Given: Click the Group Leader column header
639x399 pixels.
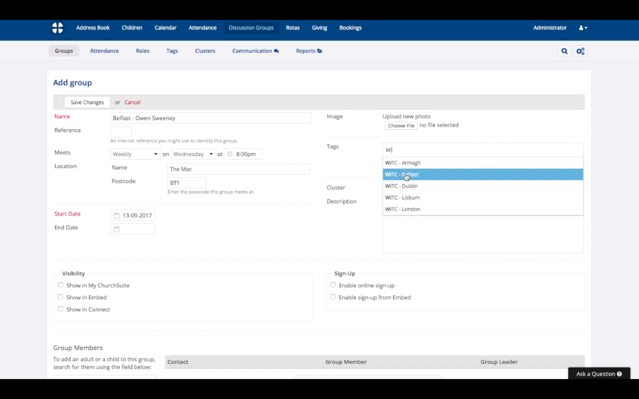Looking at the screenshot, I should click(x=499, y=362).
